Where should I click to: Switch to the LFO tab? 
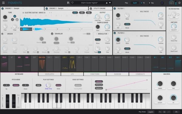pos(72,74)
